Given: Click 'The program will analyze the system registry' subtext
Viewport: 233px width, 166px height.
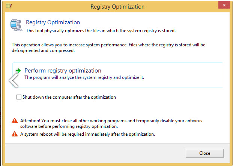Looking at the screenshot, I should tap(84, 77).
